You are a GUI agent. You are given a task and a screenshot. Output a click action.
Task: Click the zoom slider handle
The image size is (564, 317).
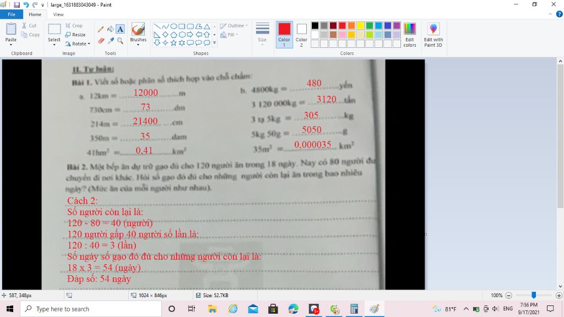pyautogui.click(x=534, y=295)
